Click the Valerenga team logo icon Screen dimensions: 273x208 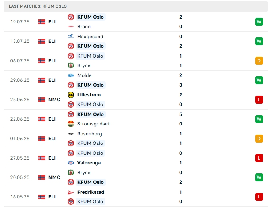pos(71,163)
